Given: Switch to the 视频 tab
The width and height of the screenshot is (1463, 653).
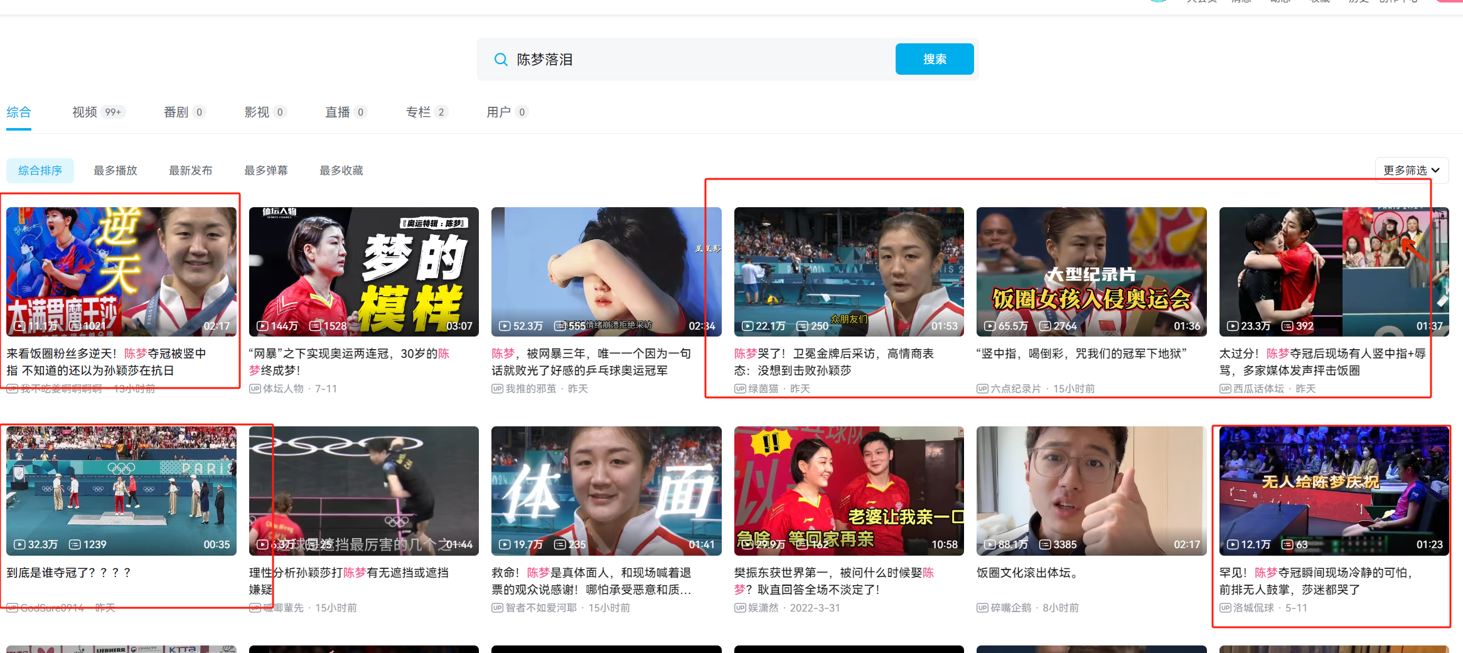Looking at the screenshot, I should click(x=85, y=112).
